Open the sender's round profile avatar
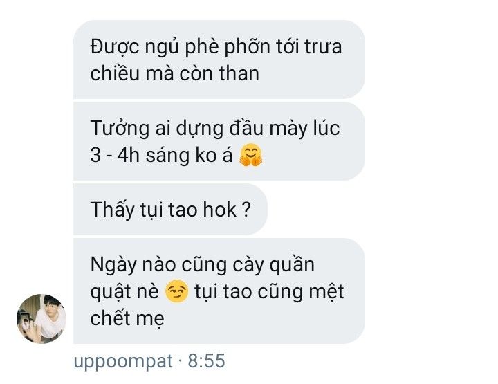The width and height of the screenshot is (498, 384). pos(41,318)
